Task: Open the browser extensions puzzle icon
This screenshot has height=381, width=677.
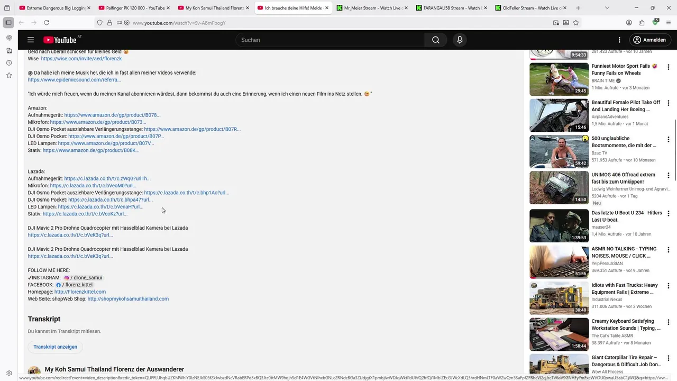Action: [642, 23]
